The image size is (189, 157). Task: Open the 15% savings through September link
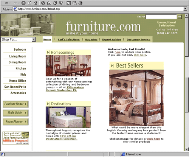pyautogui.click(x=65, y=89)
